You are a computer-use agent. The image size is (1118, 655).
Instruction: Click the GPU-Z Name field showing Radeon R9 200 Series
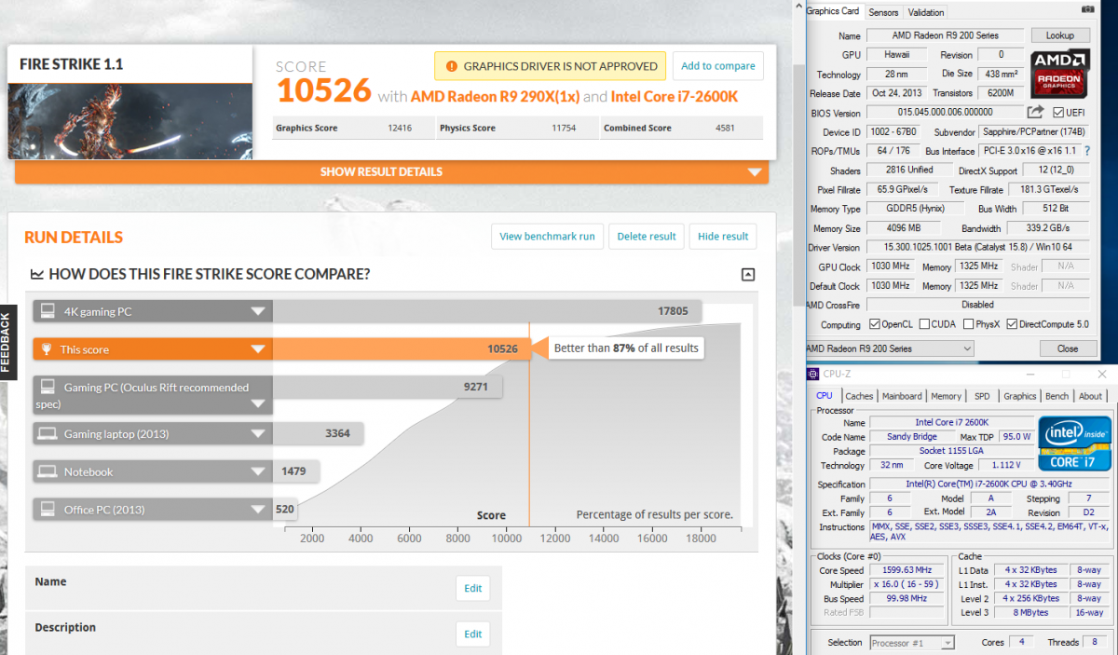coord(945,35)
